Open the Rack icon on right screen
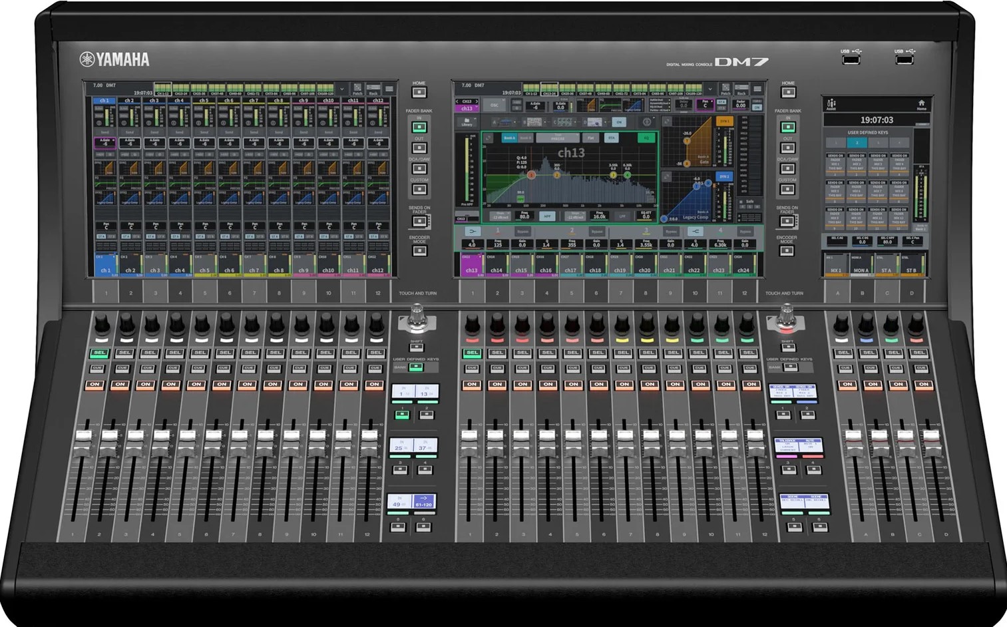 (741, 89)
